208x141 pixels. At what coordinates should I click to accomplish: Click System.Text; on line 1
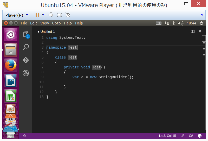[x=72, y=37]
